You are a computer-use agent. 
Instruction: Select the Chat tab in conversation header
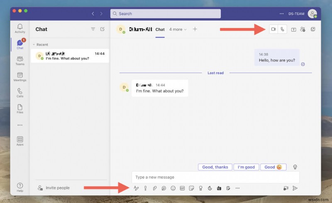160,29
